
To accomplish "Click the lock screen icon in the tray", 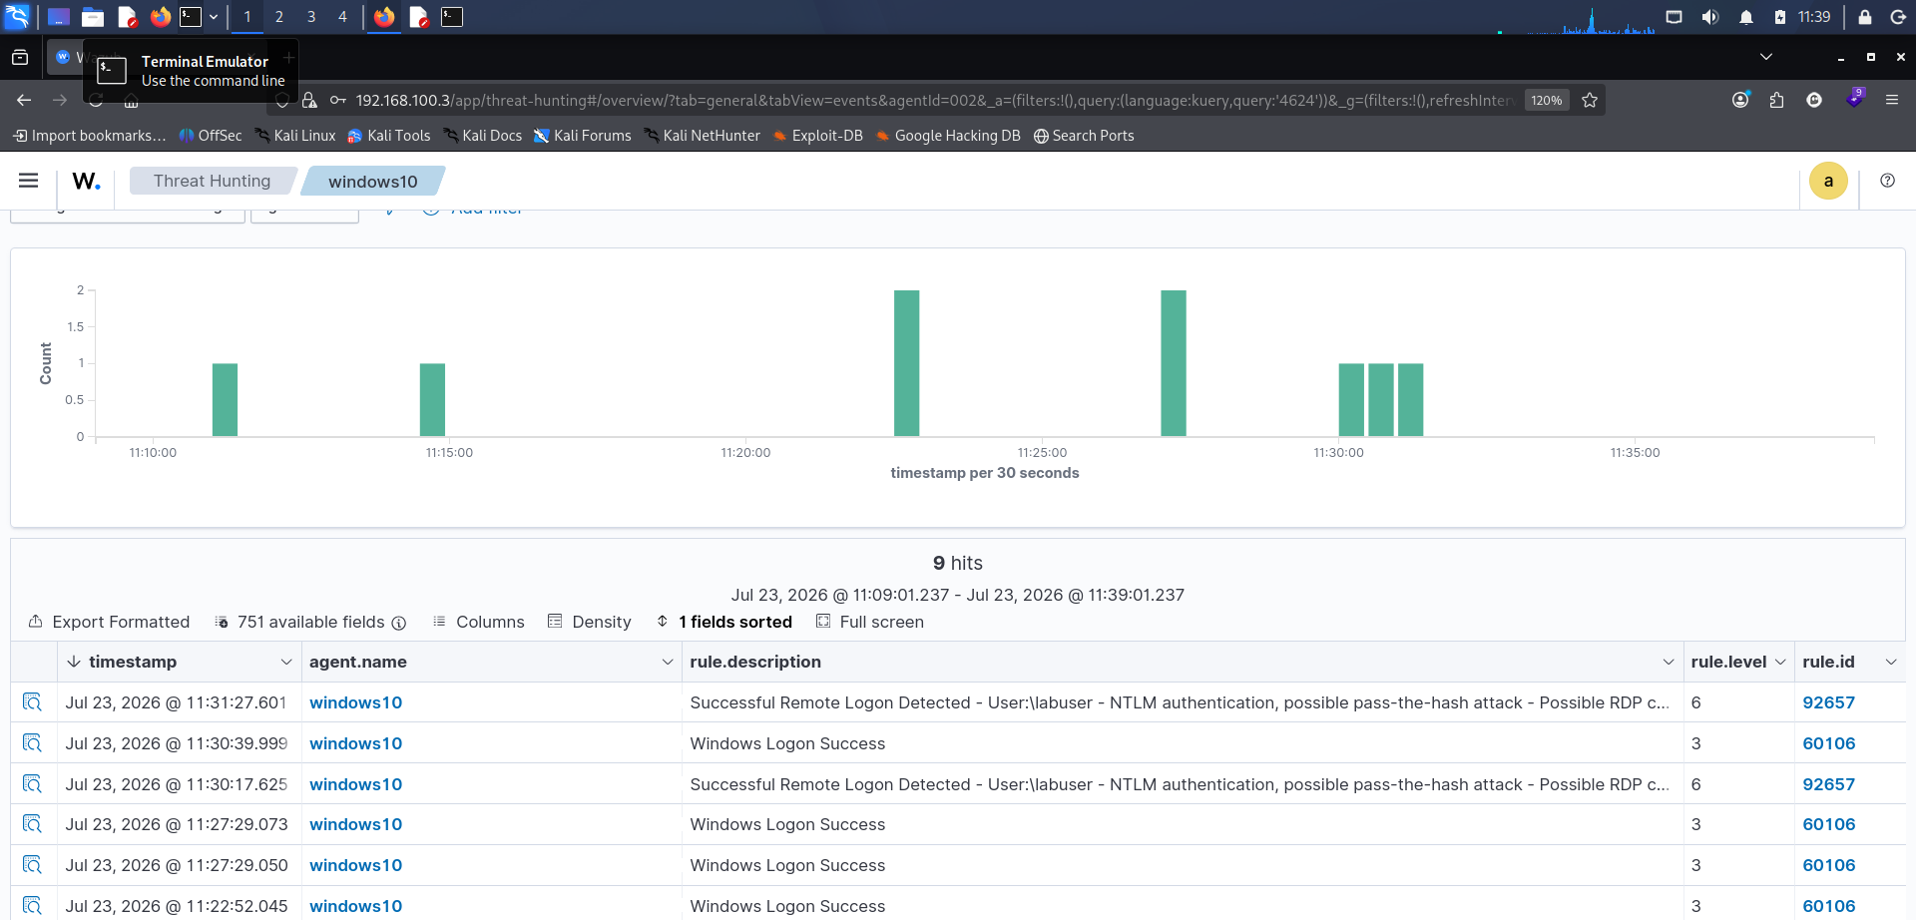I will click(1864, 17).
